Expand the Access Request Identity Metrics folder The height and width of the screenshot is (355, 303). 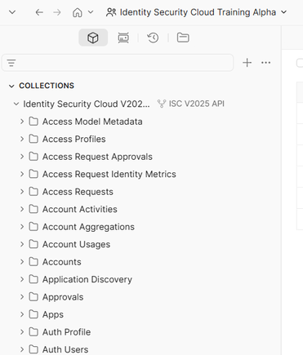[x=22, y=174]
